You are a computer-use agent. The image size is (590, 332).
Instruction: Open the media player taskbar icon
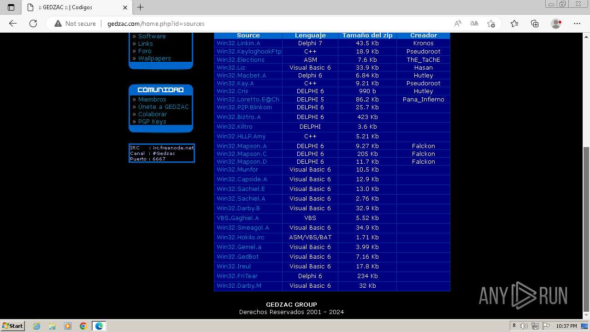pyautogui.click(x=68, y=326)
